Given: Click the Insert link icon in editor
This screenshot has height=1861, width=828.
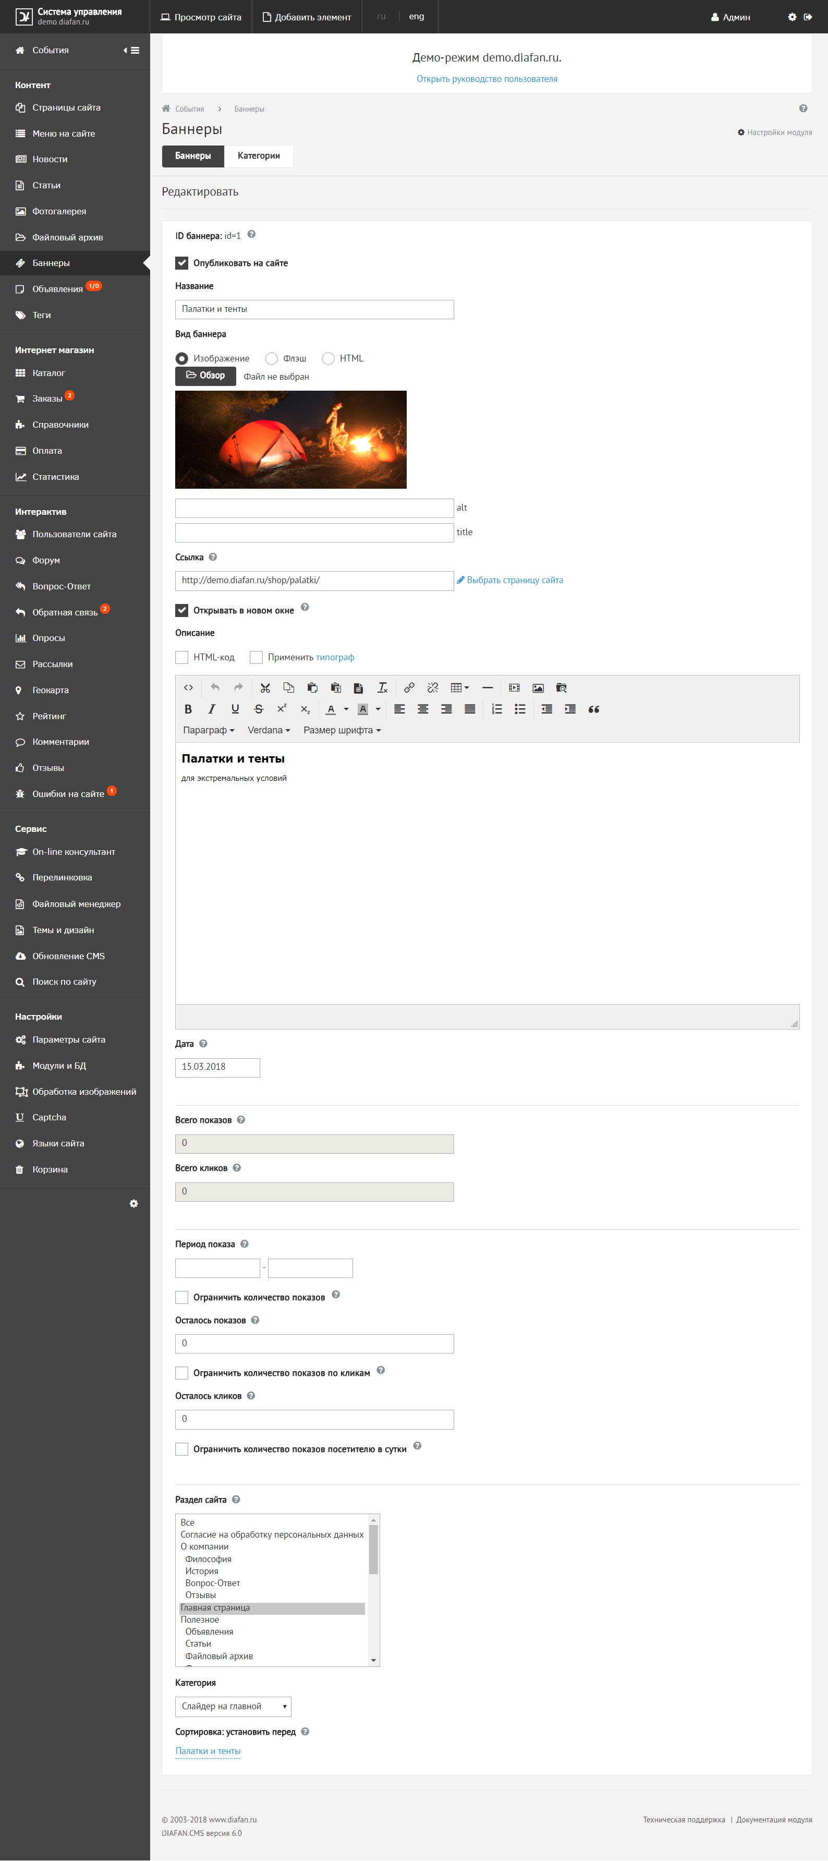Looking at the screenshot, I should coord(409,688).
